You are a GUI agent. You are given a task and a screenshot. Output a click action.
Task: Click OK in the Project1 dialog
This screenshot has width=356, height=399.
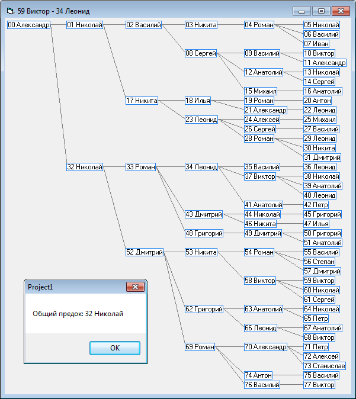(x=115, y=348)
